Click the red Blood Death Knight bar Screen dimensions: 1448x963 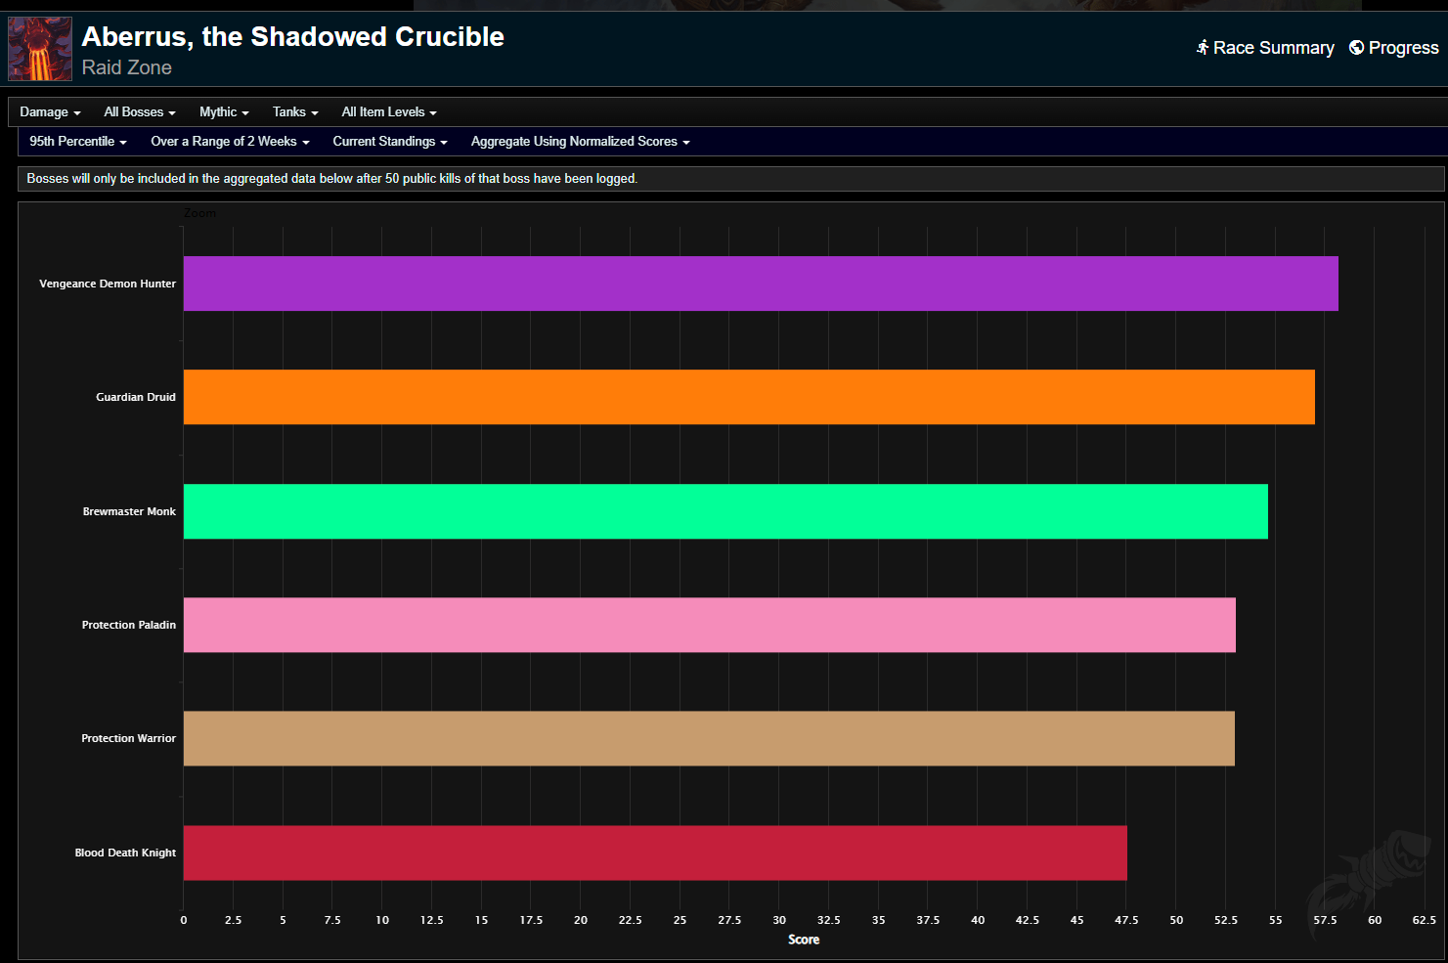pyautogui.click(x=655, y=853)
